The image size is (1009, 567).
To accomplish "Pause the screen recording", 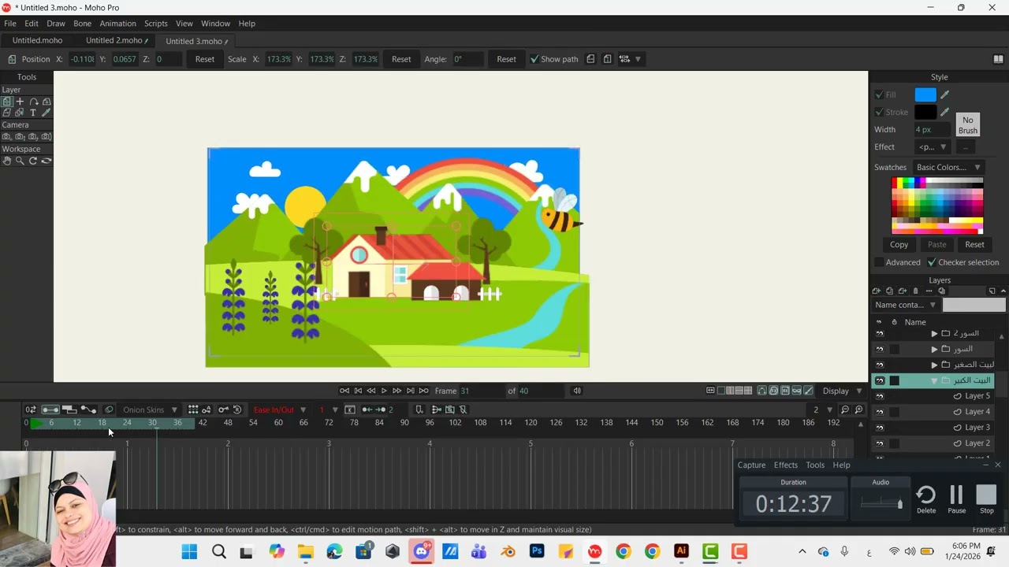I will (956, 498).
